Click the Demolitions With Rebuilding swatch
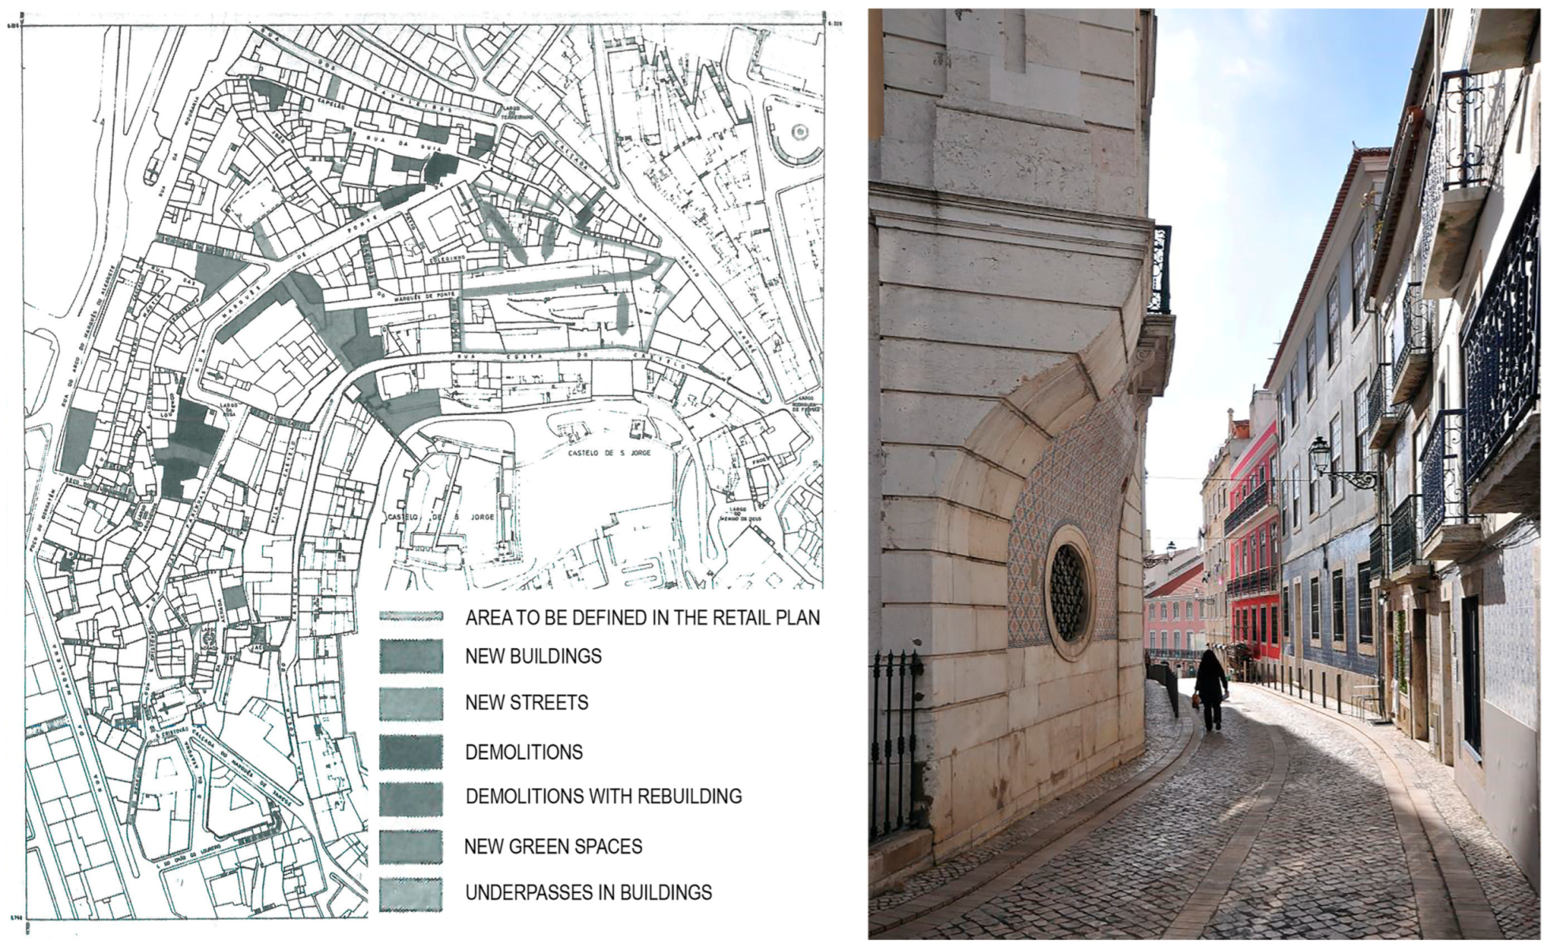Screen dimensions: 1547x950 click(x=411, y=798)
